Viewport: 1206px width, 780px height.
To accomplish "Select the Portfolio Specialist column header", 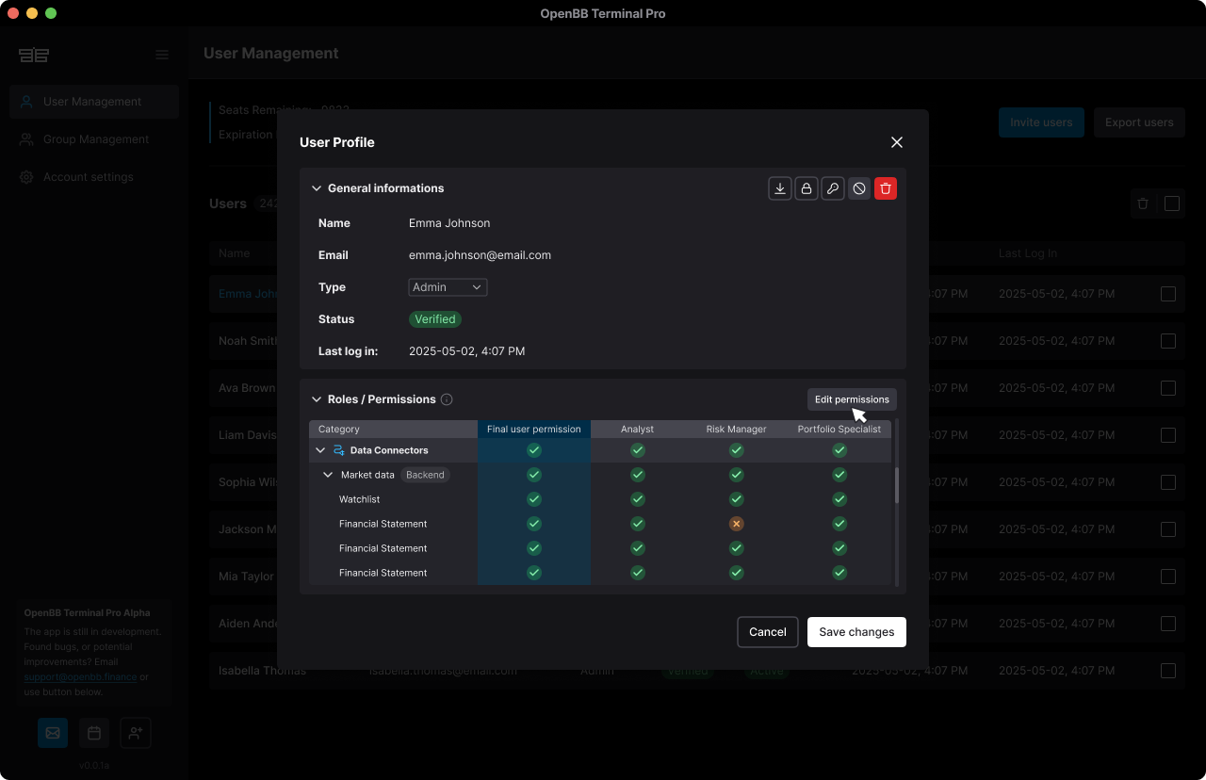I will pos(839,429).
